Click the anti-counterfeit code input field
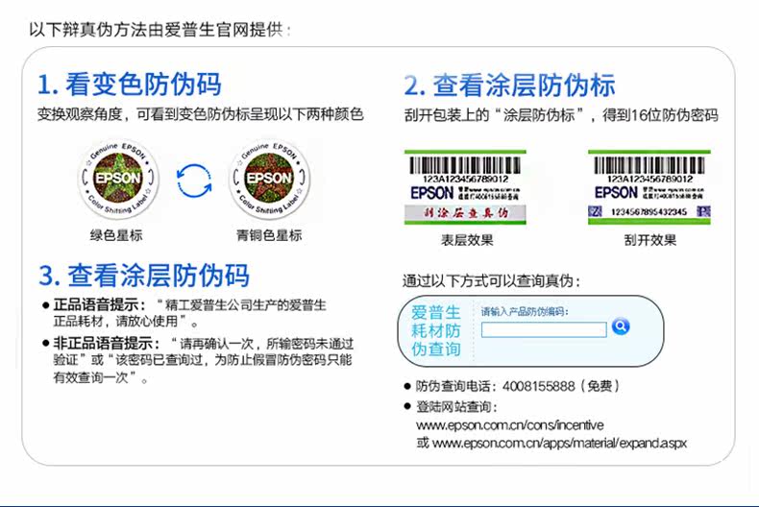759x507 pixels. 544,329
